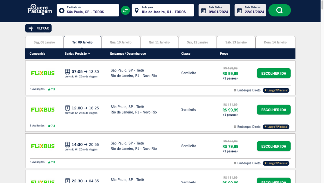Screen dimensions: 324x183
Task: Select the Qua, 10 Janeiro tab
Action: click(x=121, y=42)
